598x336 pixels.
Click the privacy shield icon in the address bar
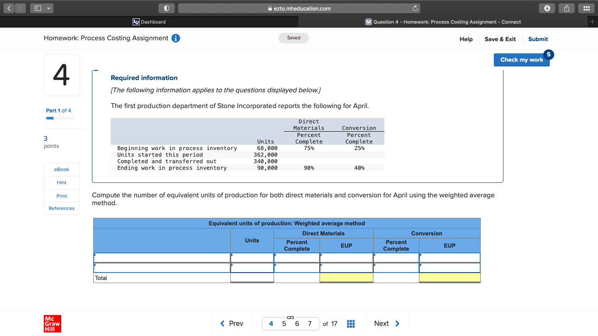[166, 8]
